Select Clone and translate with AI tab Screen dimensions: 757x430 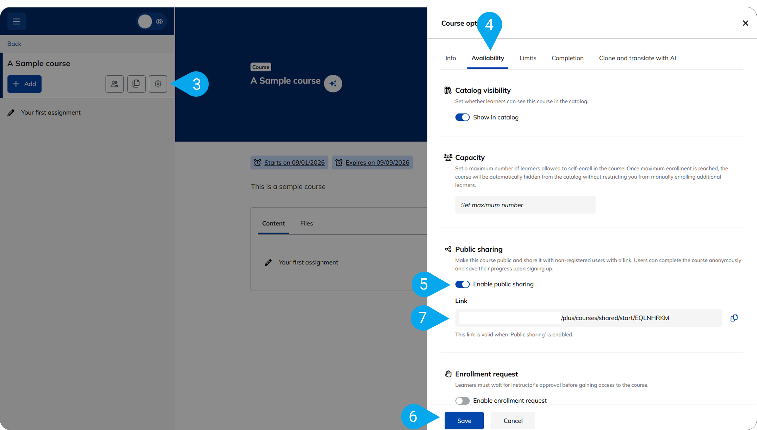(x=637, y=58)
